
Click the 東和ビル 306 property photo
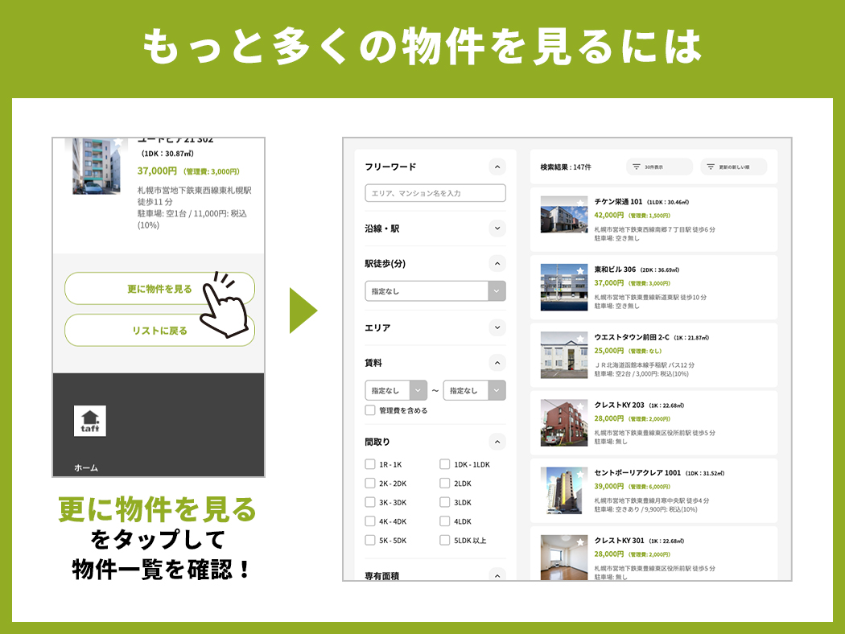564,287
